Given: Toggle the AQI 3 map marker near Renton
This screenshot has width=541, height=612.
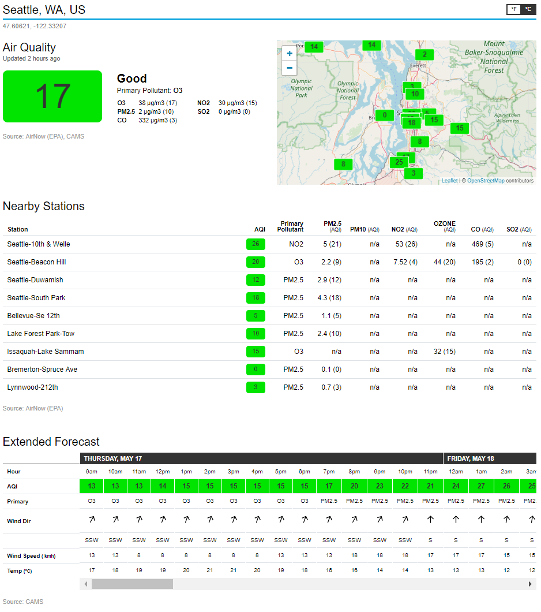Looking at the screenshot, I should point(413,173).
